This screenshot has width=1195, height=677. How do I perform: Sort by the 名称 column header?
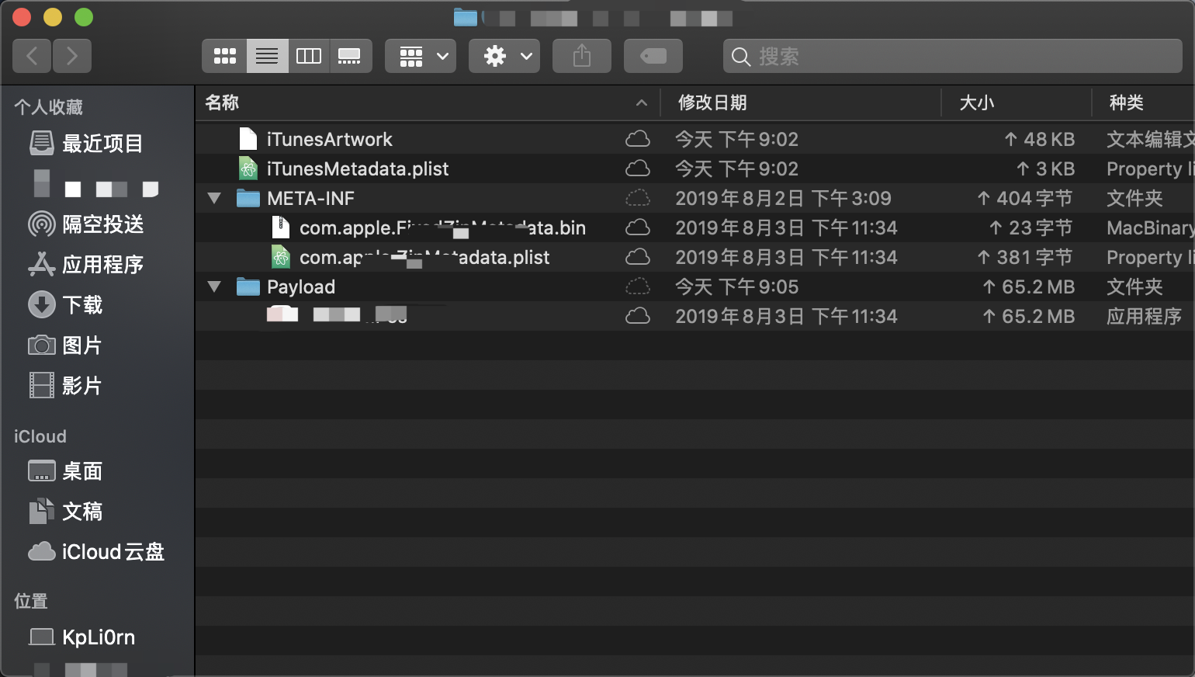tap(427, 102)
